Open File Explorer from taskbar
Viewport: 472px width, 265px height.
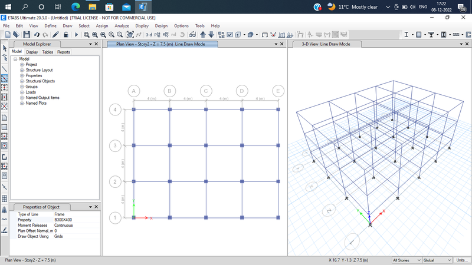93,6
